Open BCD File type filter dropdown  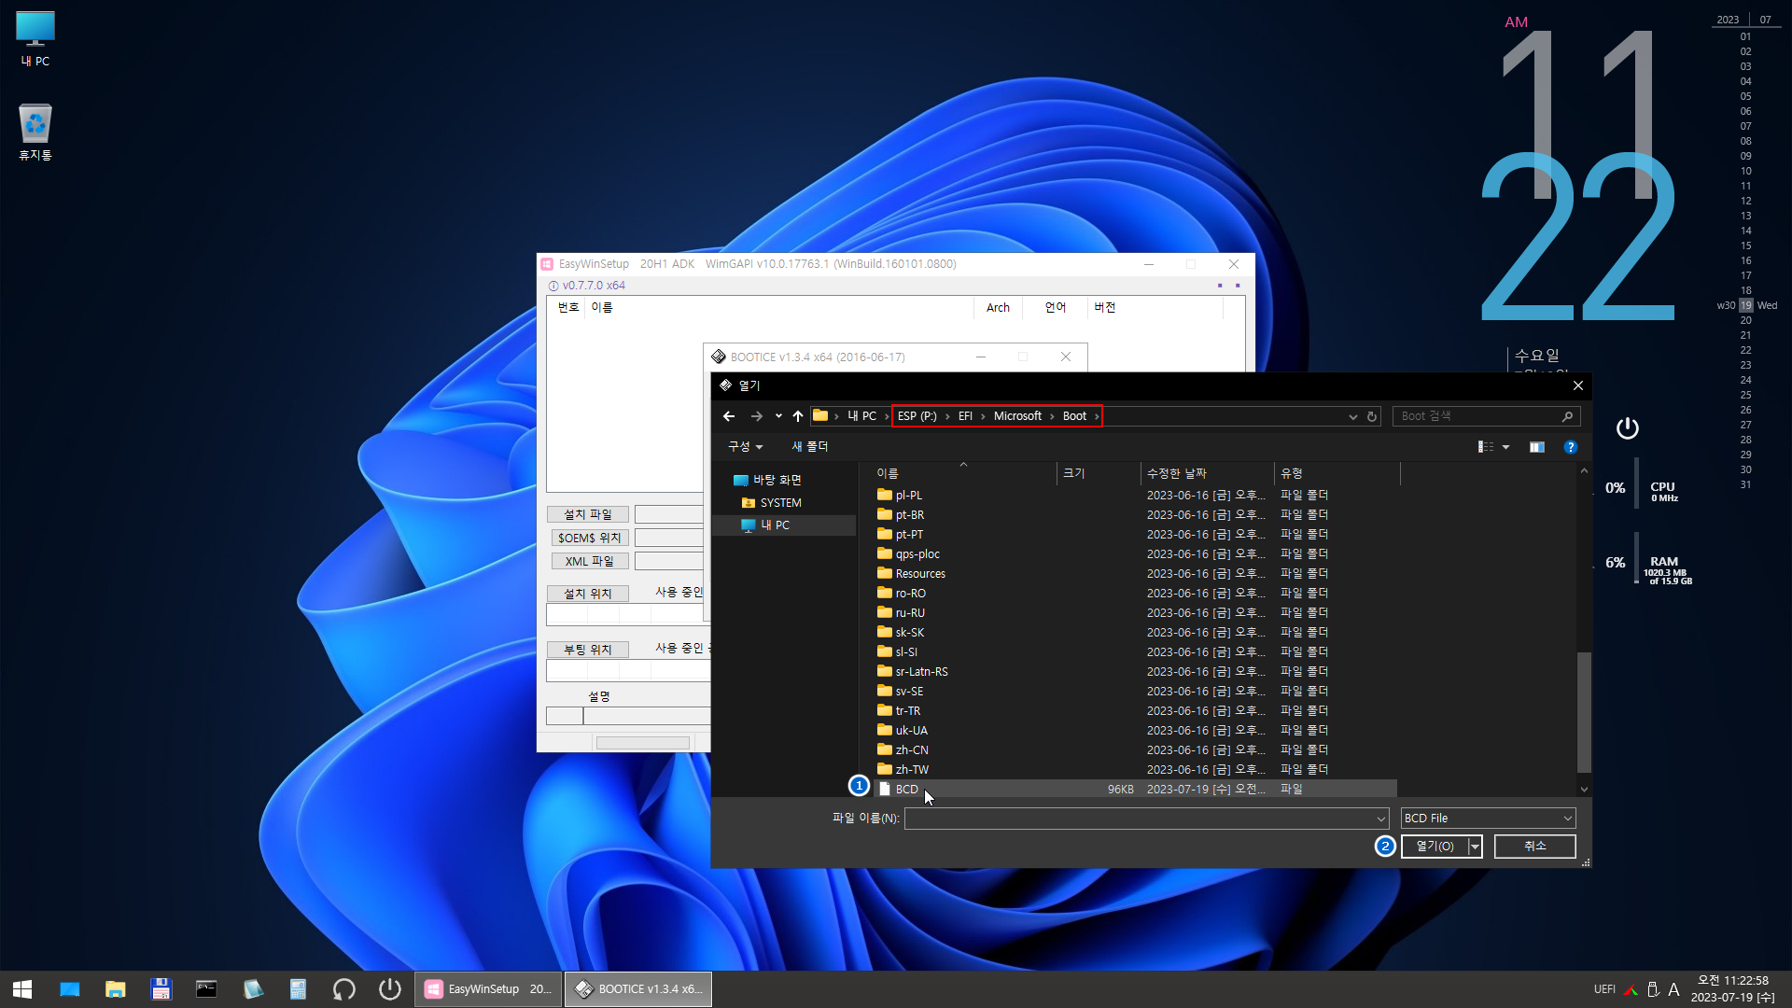(x=1489, y=819)
